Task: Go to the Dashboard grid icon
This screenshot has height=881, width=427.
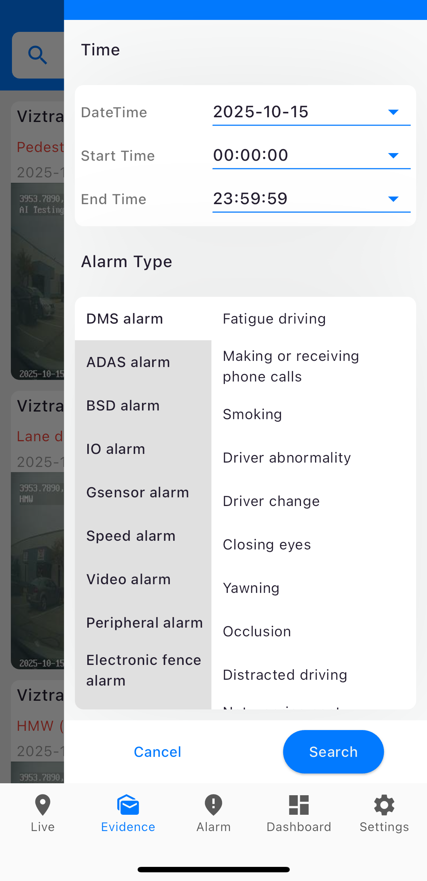Action: tap(299, 805)
